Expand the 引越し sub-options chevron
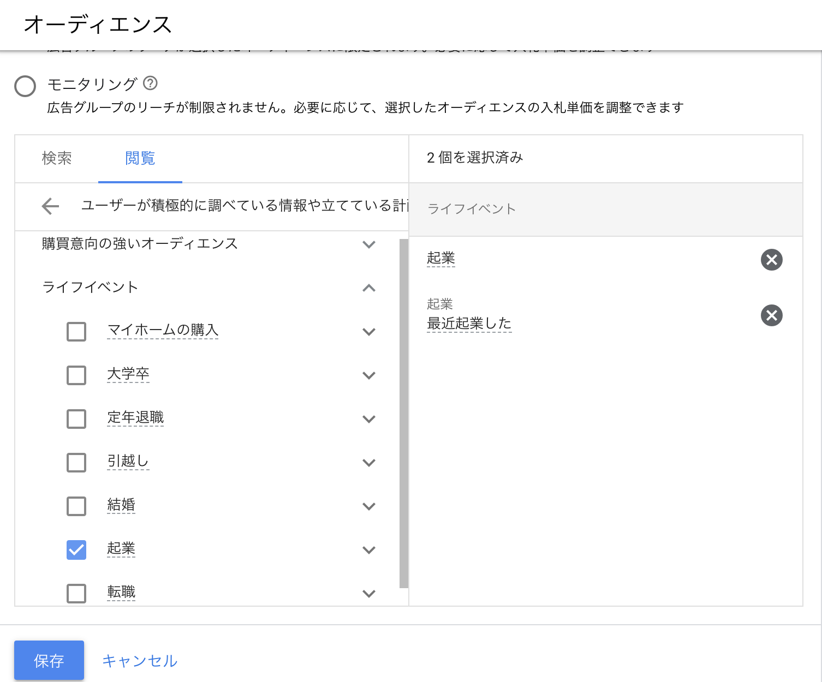 pos(369,463)
